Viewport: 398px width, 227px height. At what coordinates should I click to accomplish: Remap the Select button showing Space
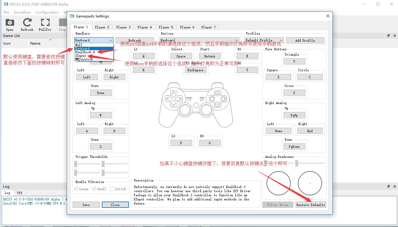coord(181,56)
